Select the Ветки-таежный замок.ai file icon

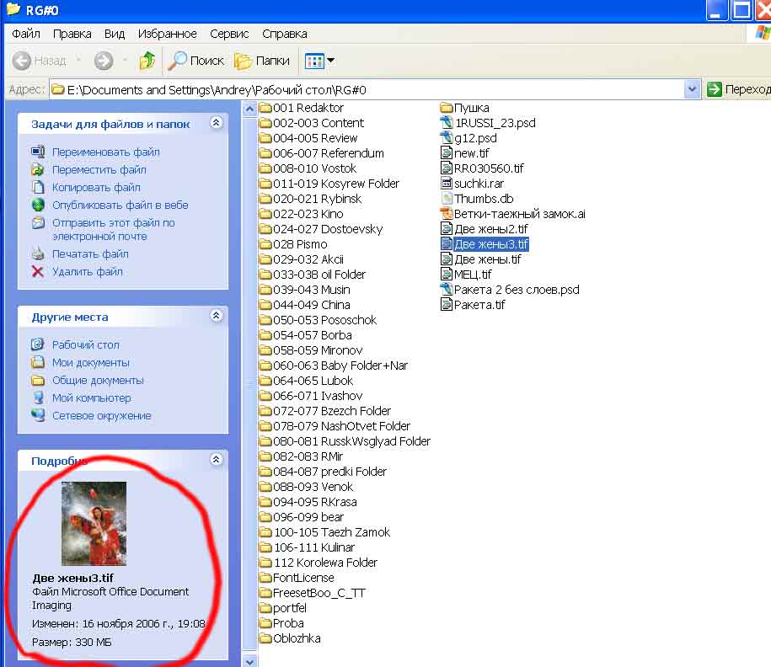[x=447, y=214]
